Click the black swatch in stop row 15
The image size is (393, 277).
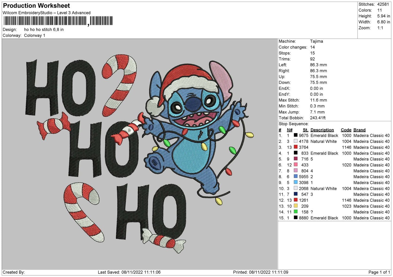click(x=296, y=218)
